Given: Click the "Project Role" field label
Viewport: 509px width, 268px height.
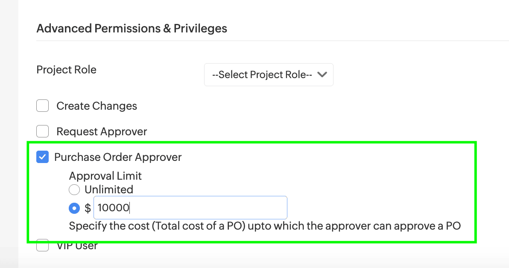Looking at the screenshot, I should pos(66,70).
